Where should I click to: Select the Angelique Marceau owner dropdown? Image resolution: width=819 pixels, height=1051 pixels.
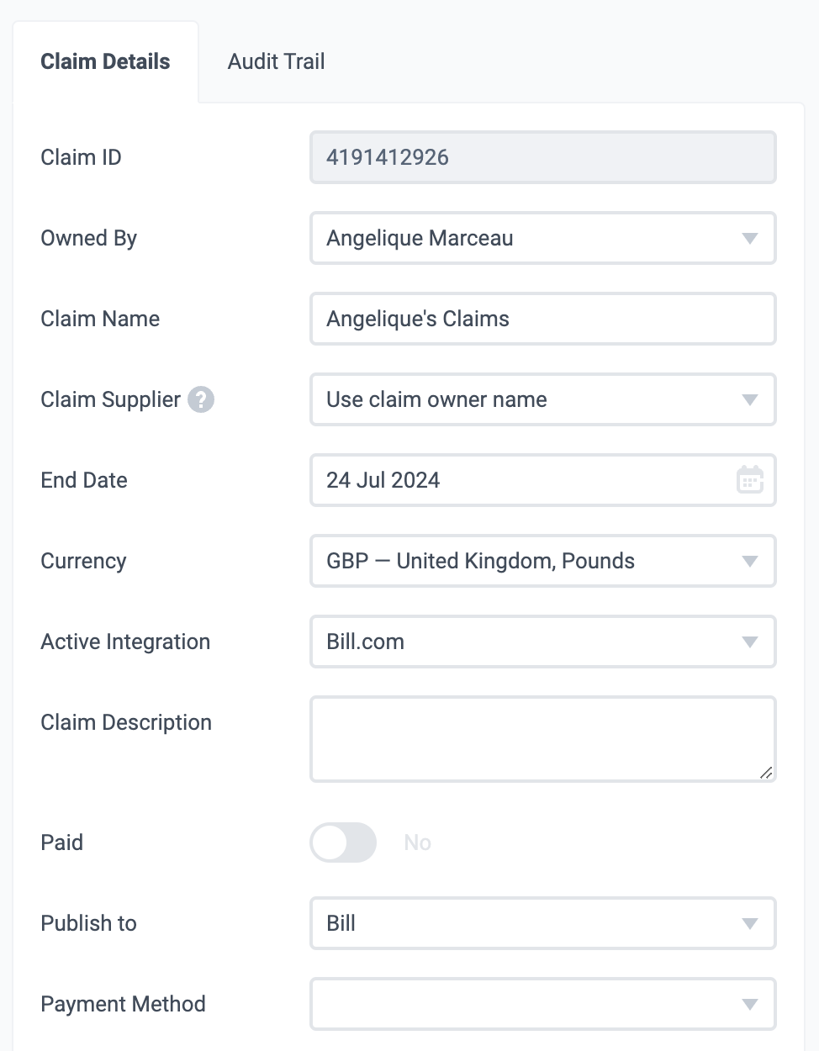point(543,238)
